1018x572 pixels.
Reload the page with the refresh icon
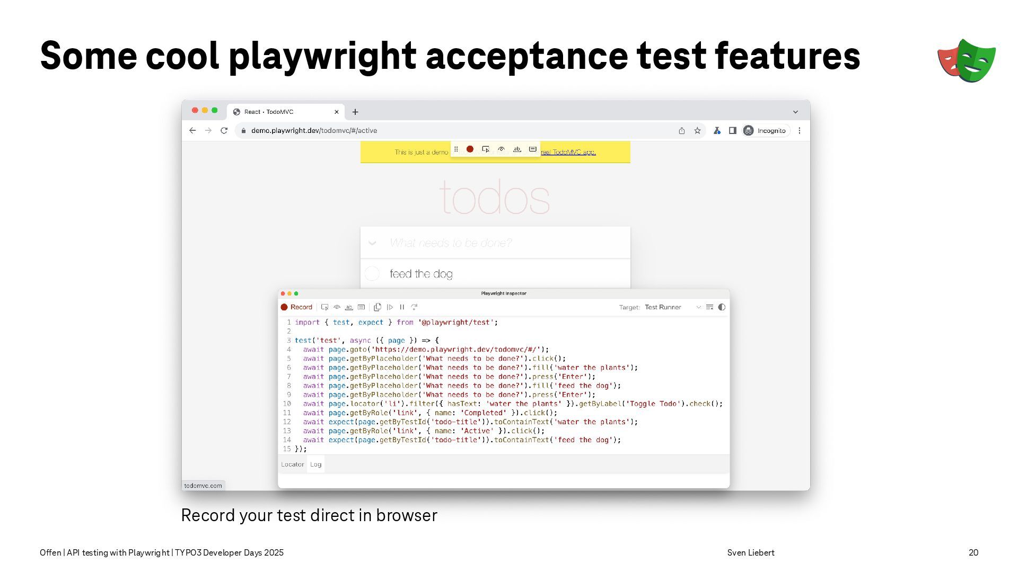coord(224,130)
